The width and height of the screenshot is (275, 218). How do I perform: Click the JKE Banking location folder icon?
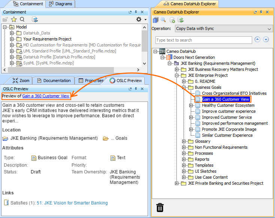[x=5, y=139]
